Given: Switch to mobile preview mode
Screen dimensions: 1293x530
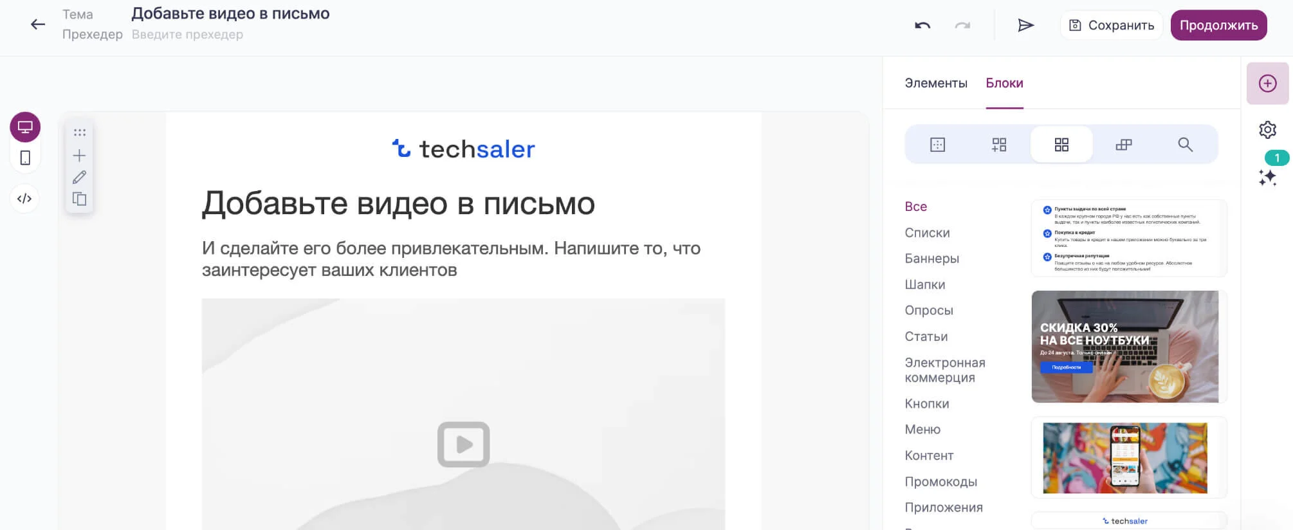Looking at the screenshot, I should [x=25, y=158].
